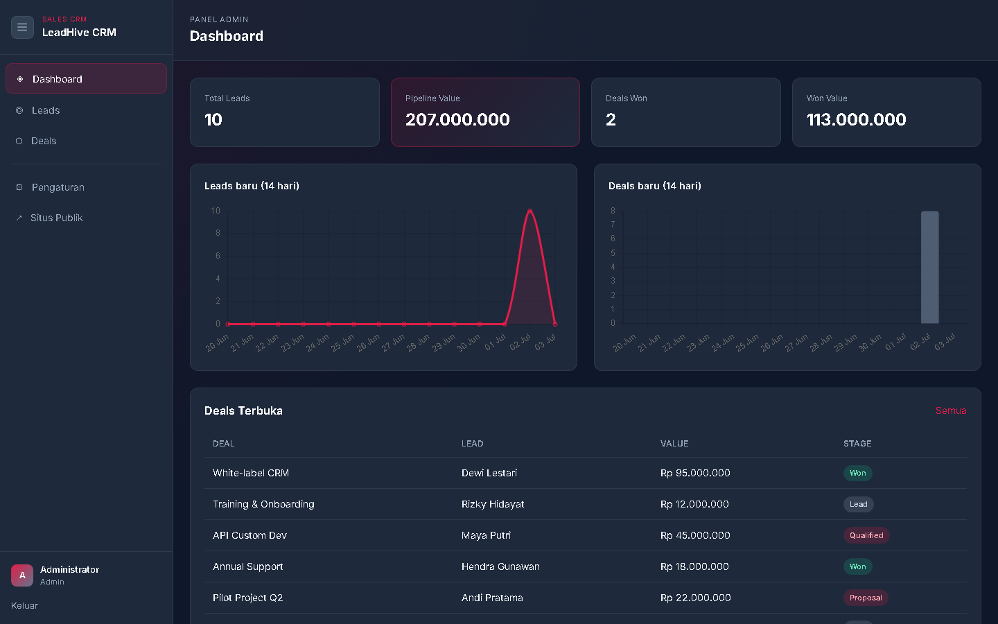Click the 02 Jul bar in Deals baru chart
Viewport: 998px width, 624px height.
point(930,267)
